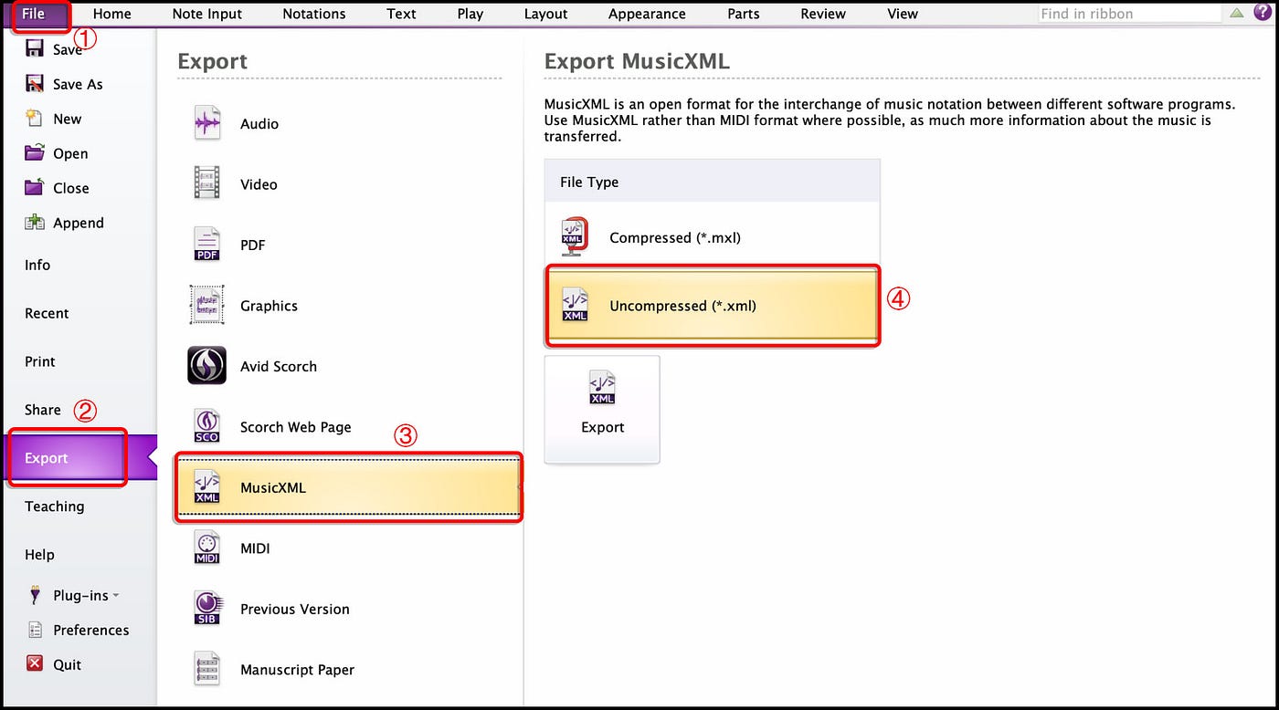Select the Print menu entry

coord(40,361)
